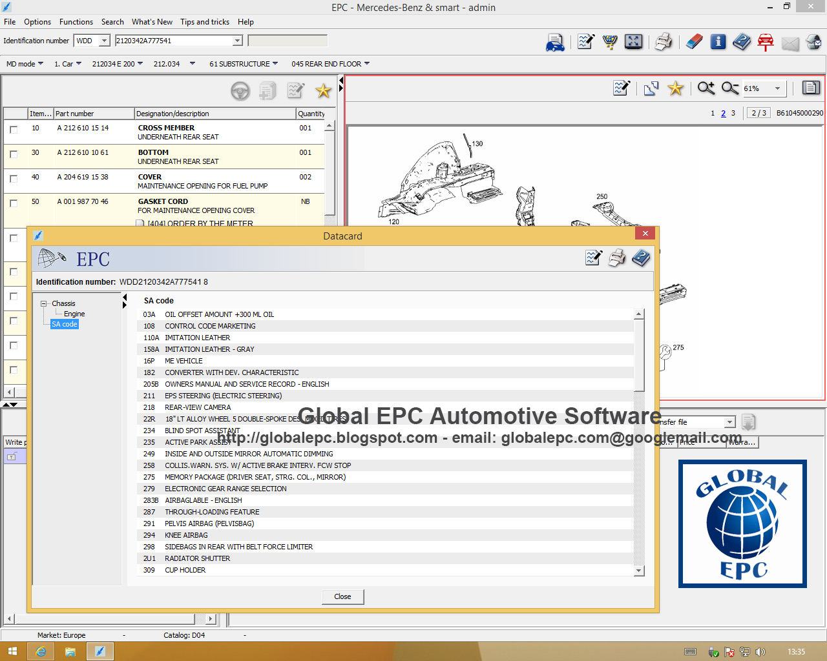
Task: Open the vehicle datacard icon in main toolbar
Action: click(555, 43)
